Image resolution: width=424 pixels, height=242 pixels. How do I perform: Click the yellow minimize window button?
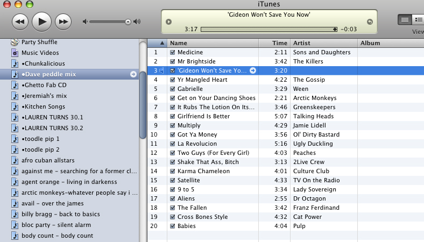tap(18, 4)
